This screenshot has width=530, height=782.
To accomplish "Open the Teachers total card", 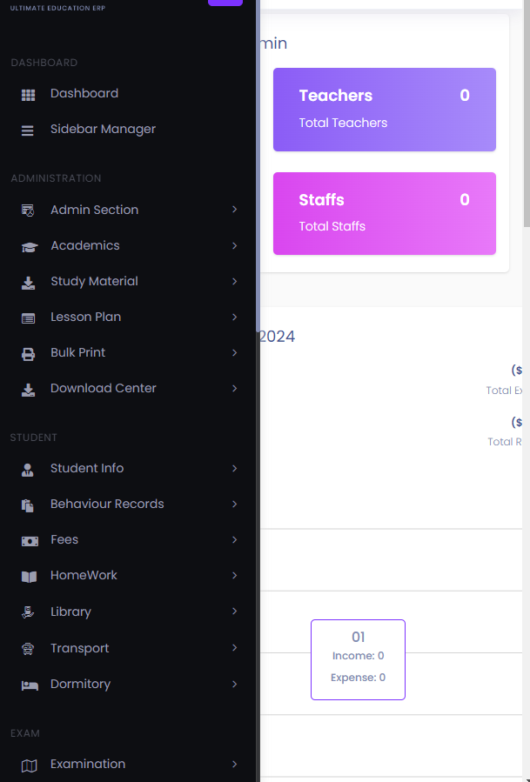I will click(x=384, y=110).
